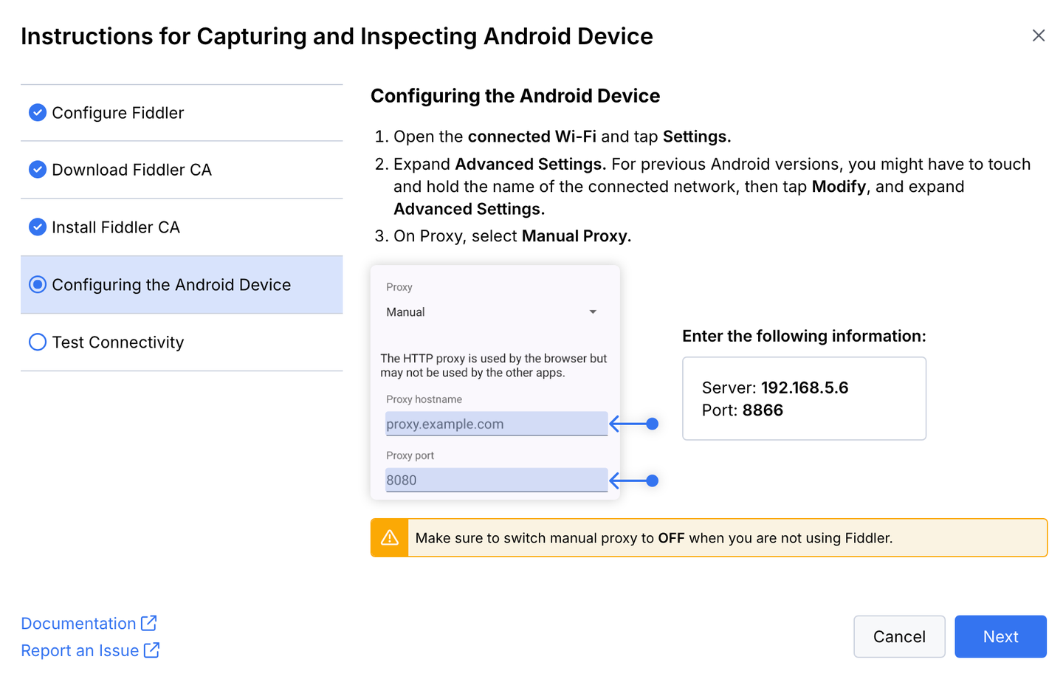Close the instructions dialog with X
The width and height of the screenshot is (1063, 682).
pyautogui.click(x=1039, y=35)
